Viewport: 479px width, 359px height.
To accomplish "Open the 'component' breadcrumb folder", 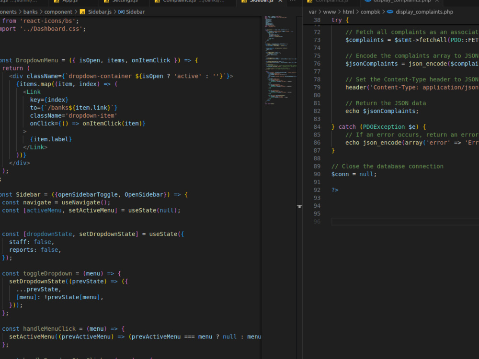I will point(58,12).
